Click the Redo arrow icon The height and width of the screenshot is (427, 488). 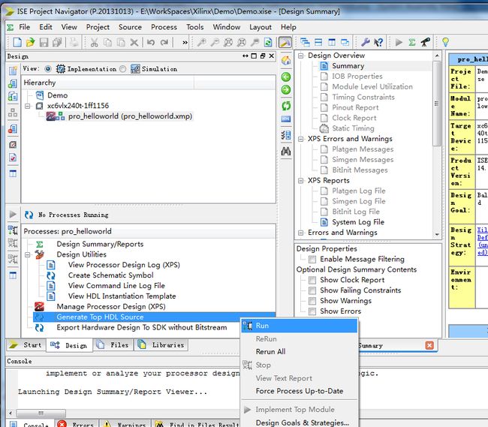click(x=164, y=42)
